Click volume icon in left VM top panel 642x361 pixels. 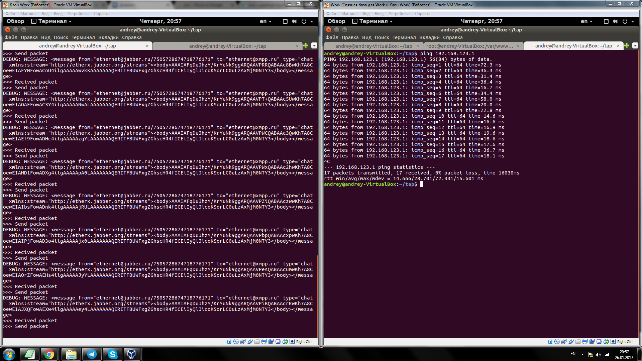294,21
